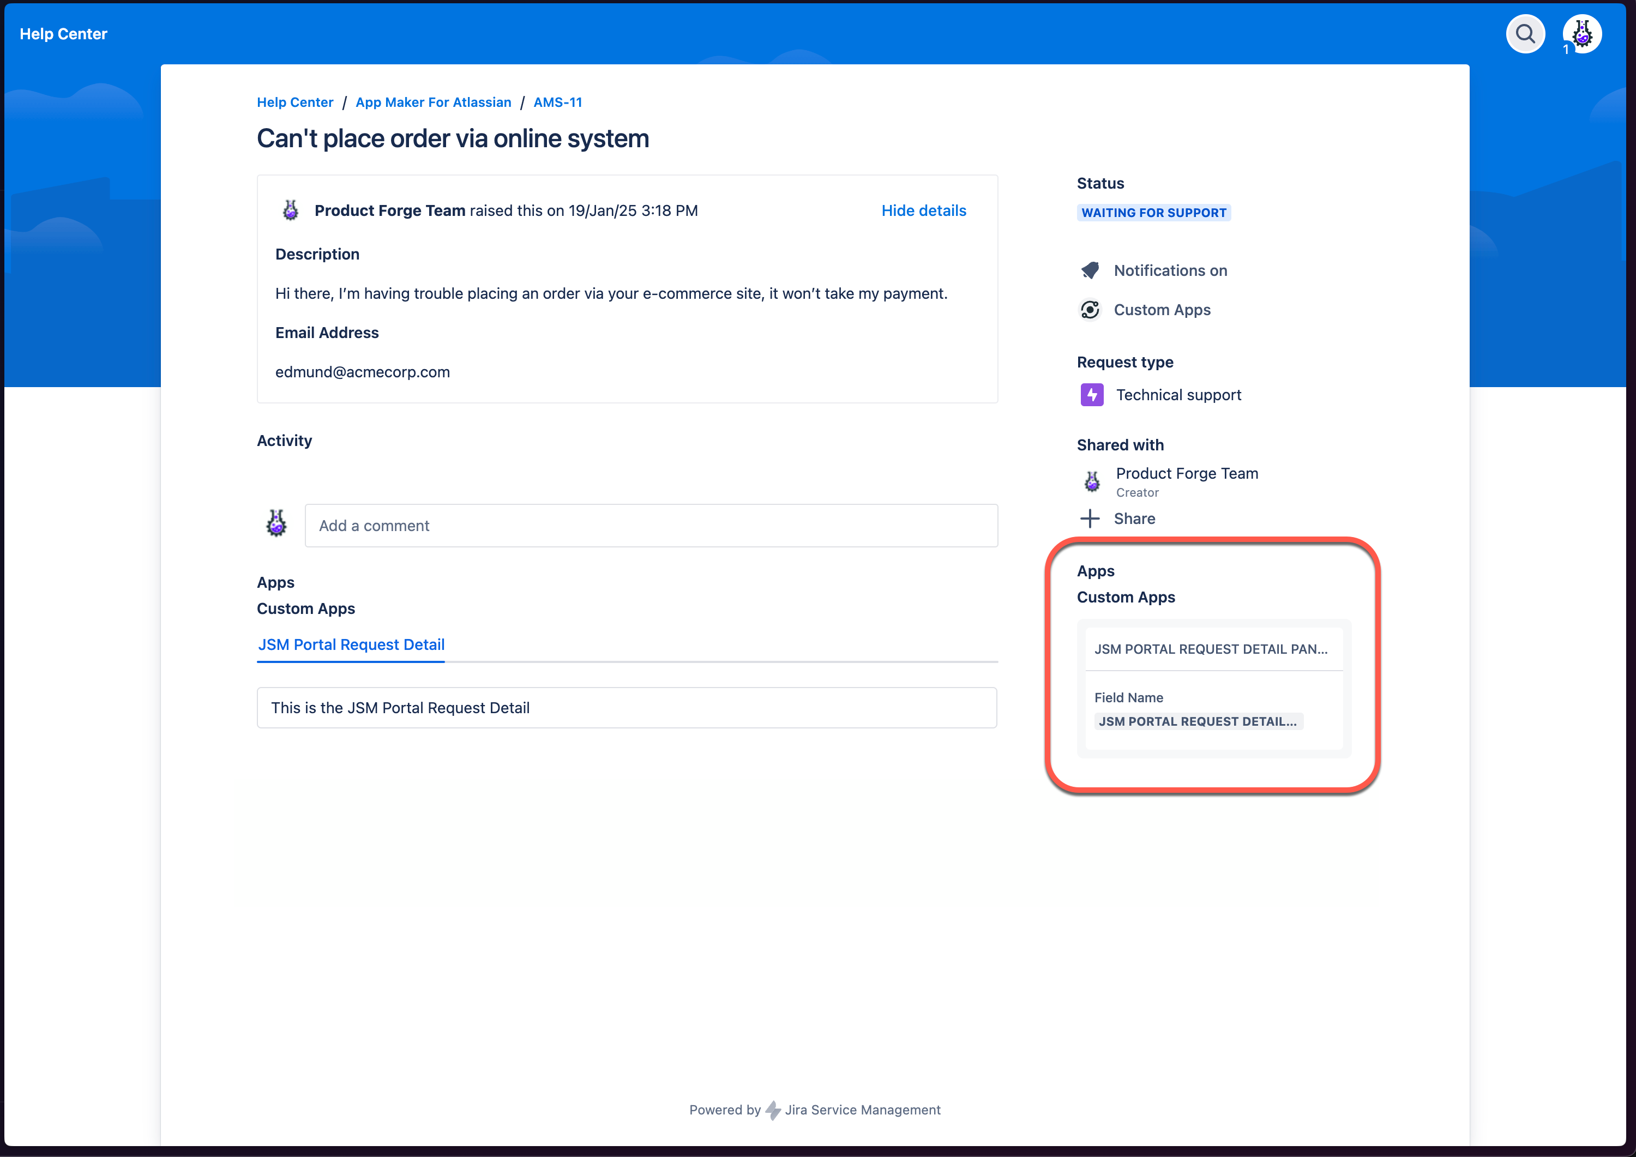This screenshot has height=1157, width=1636.
Task: Go to Help Center breadcrumb link
Action: pyautogui.click(x=295, y=102)
